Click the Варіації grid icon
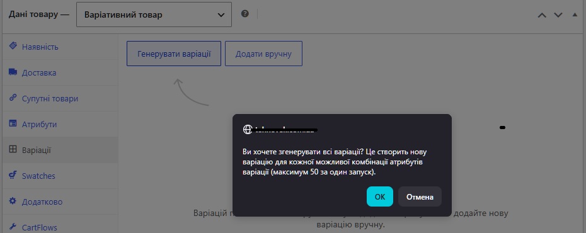This screenshot has width=586, height=233. coord(13,149)
